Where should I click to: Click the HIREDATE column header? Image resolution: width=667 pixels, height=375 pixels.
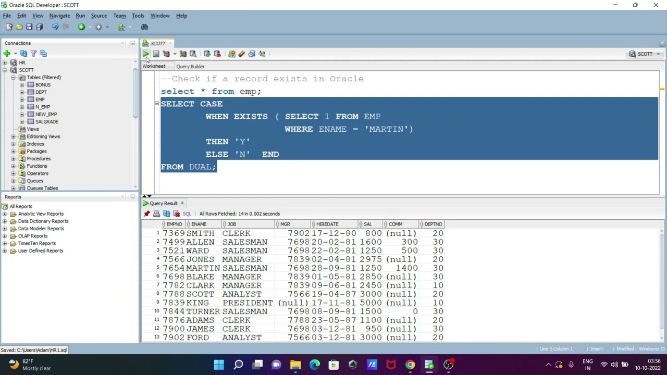[334, 224]
